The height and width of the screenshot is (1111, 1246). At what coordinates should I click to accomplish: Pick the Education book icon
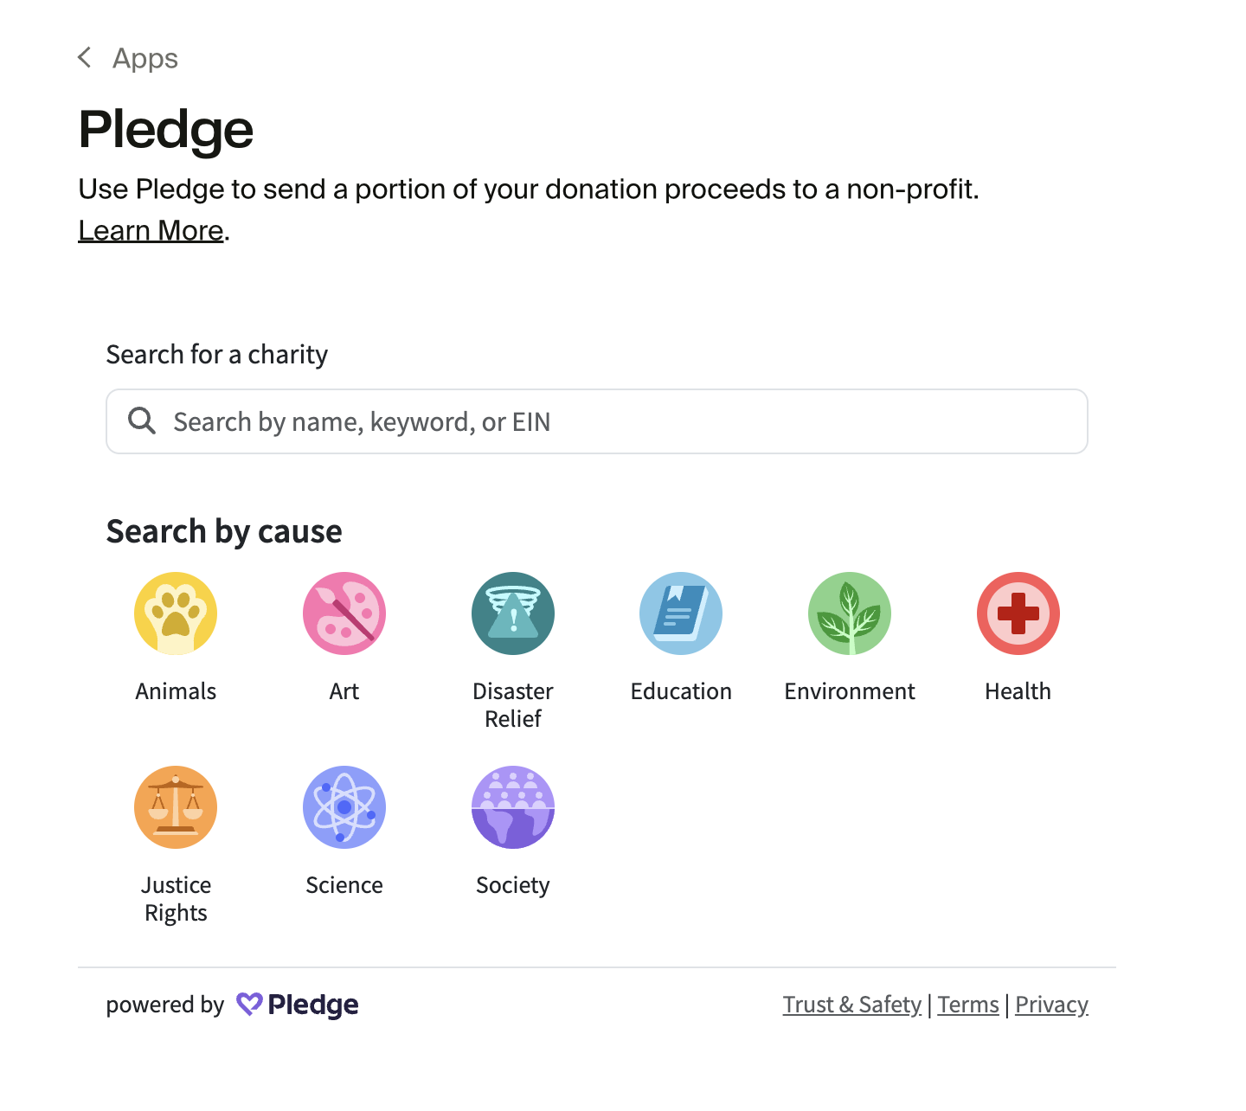(x=681, y=613)
